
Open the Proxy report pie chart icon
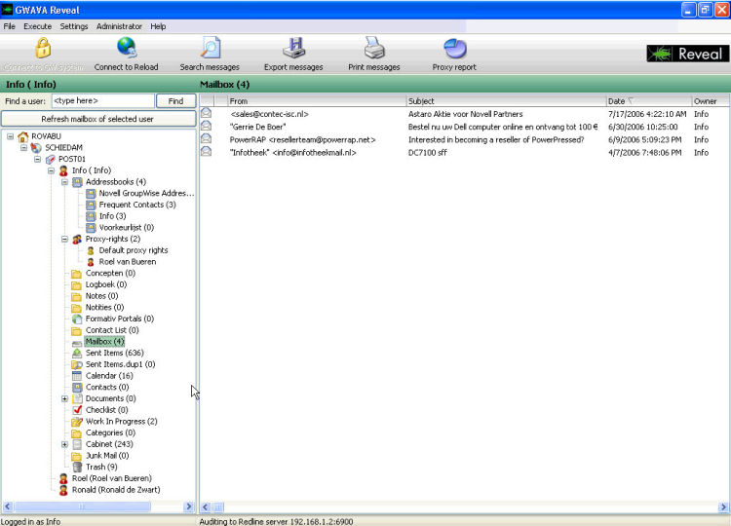point(454,49)
